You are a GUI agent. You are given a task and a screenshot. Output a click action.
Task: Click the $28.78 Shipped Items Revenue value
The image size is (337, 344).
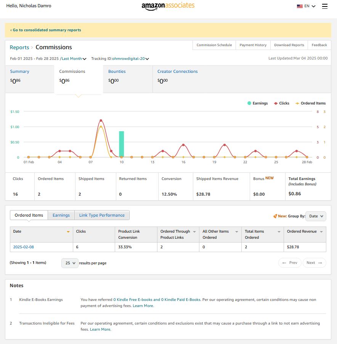click(x=203, y=194)
